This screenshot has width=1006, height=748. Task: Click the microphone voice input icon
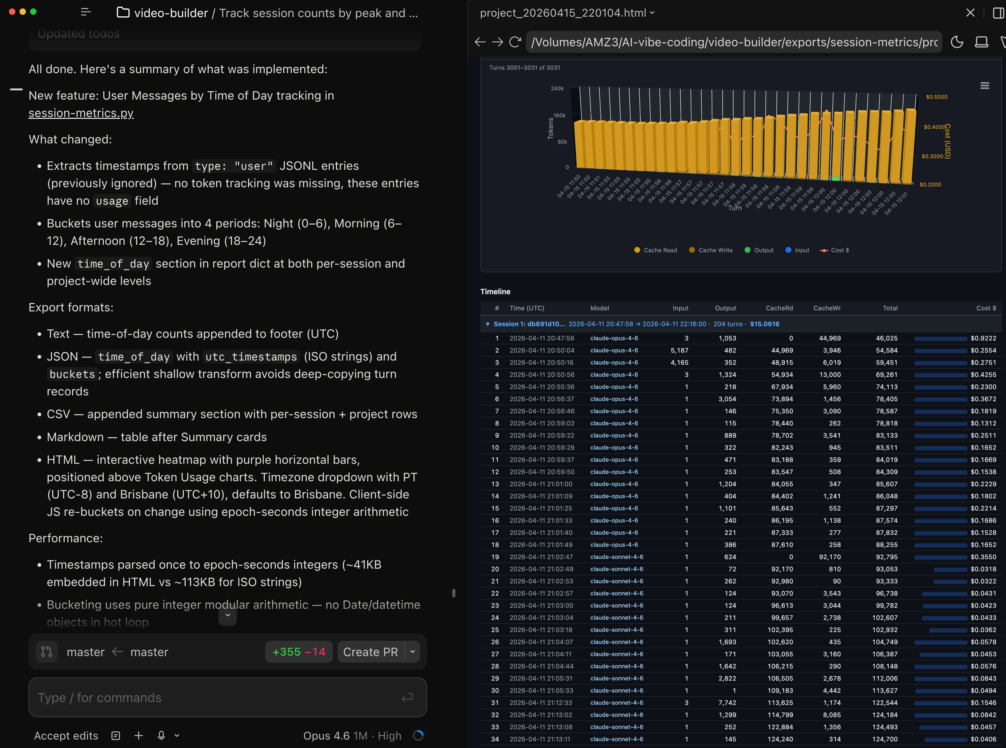161,735
